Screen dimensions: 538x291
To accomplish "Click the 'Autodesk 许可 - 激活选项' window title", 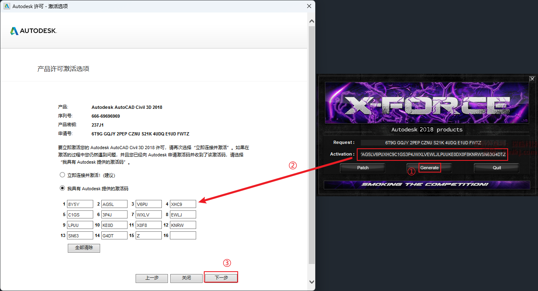I will click(40, 6).
